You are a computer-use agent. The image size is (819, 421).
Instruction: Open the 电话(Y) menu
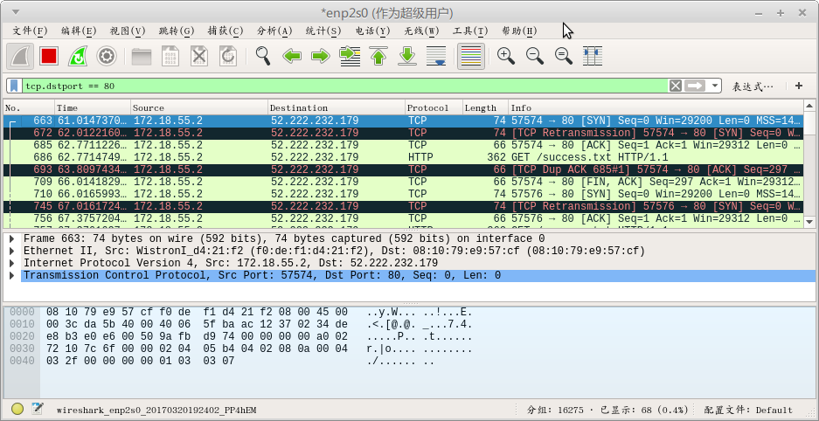[x=373, y=31]
